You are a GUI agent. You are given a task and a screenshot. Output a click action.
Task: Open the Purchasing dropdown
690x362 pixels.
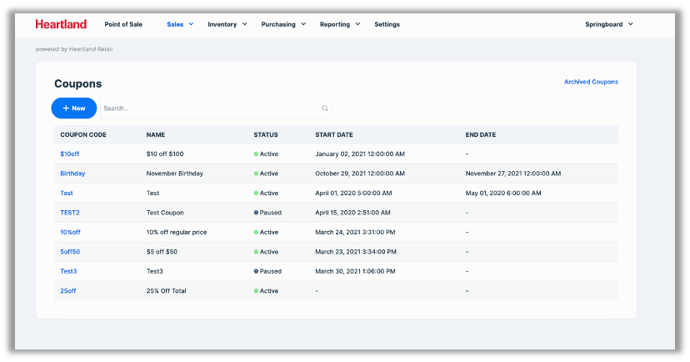[x=283, y=24]
